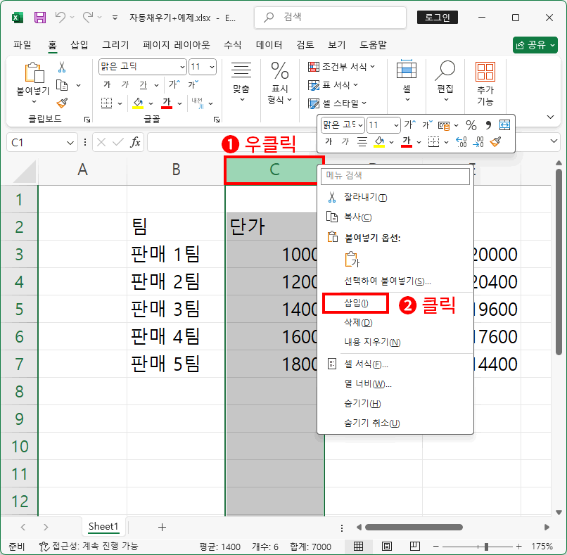Screen dimensions: 567x555
Task: Click the 편집 magnifier icon
Action: point(445,71)
